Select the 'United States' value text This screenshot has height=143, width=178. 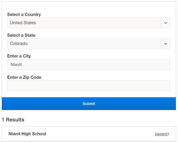click(23, 23)
